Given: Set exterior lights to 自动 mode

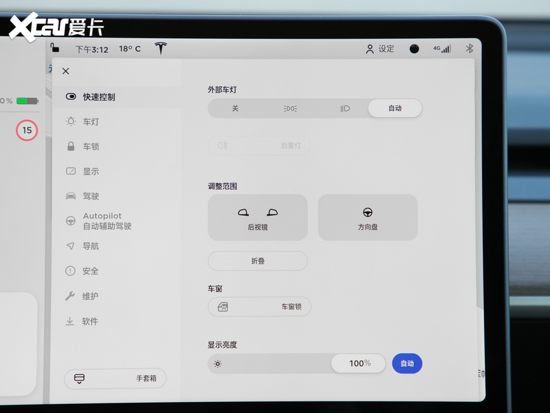Looking at the screenshot, I should pos(395,109).
